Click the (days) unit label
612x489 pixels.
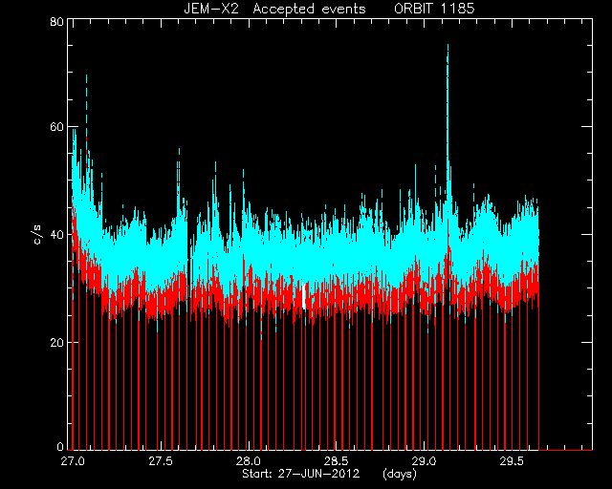tap(400, 474)
